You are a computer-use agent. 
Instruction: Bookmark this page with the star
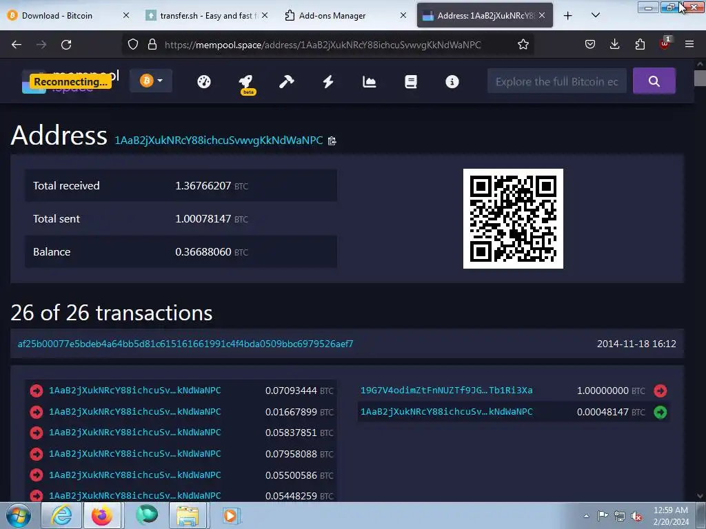pyautogui.click(x=523, y=45)
